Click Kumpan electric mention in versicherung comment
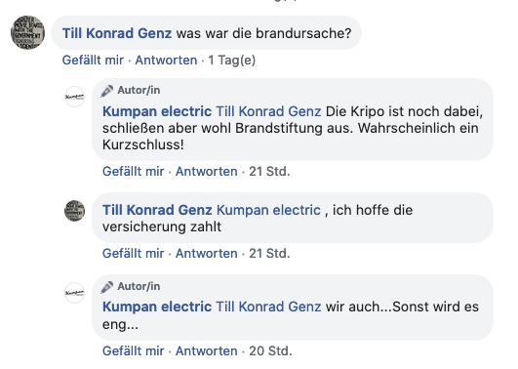This screenshot has height=369, width=518. [x=268, y=210]
